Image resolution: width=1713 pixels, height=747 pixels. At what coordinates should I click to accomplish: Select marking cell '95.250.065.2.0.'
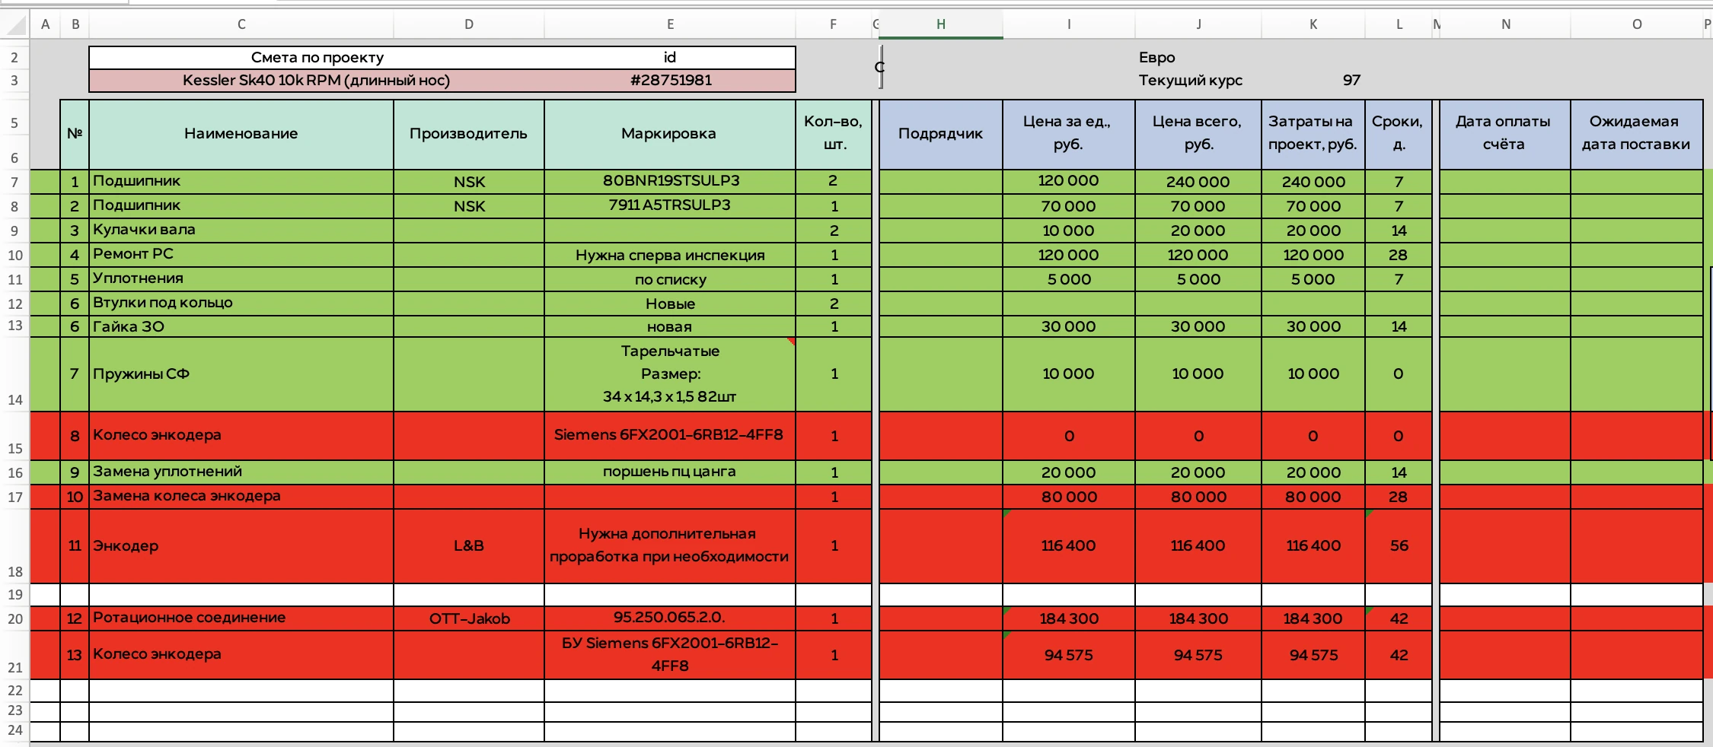point(670,618)
